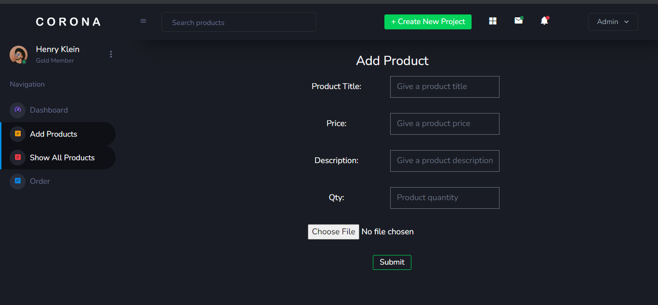Check notifications via the bell icon
This screenshot has height=305, width=658.
pos(544,21)
